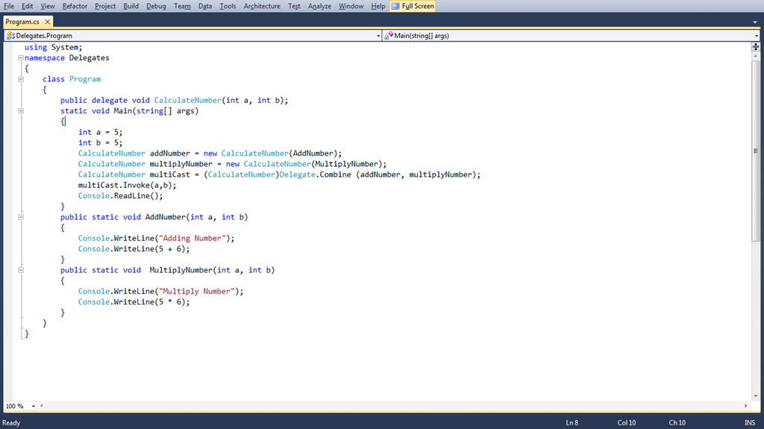Expand the Delegates.Program type dropdown
764x429 pixels.
378,36
